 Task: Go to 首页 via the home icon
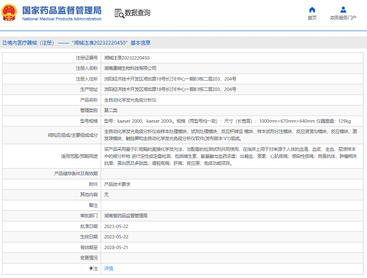(x=312, y=10)
